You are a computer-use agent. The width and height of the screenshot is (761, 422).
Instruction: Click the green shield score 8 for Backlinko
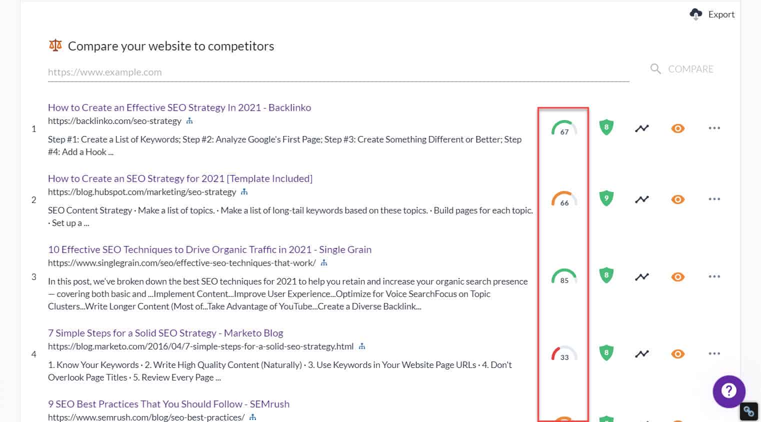tap(606, 127)
